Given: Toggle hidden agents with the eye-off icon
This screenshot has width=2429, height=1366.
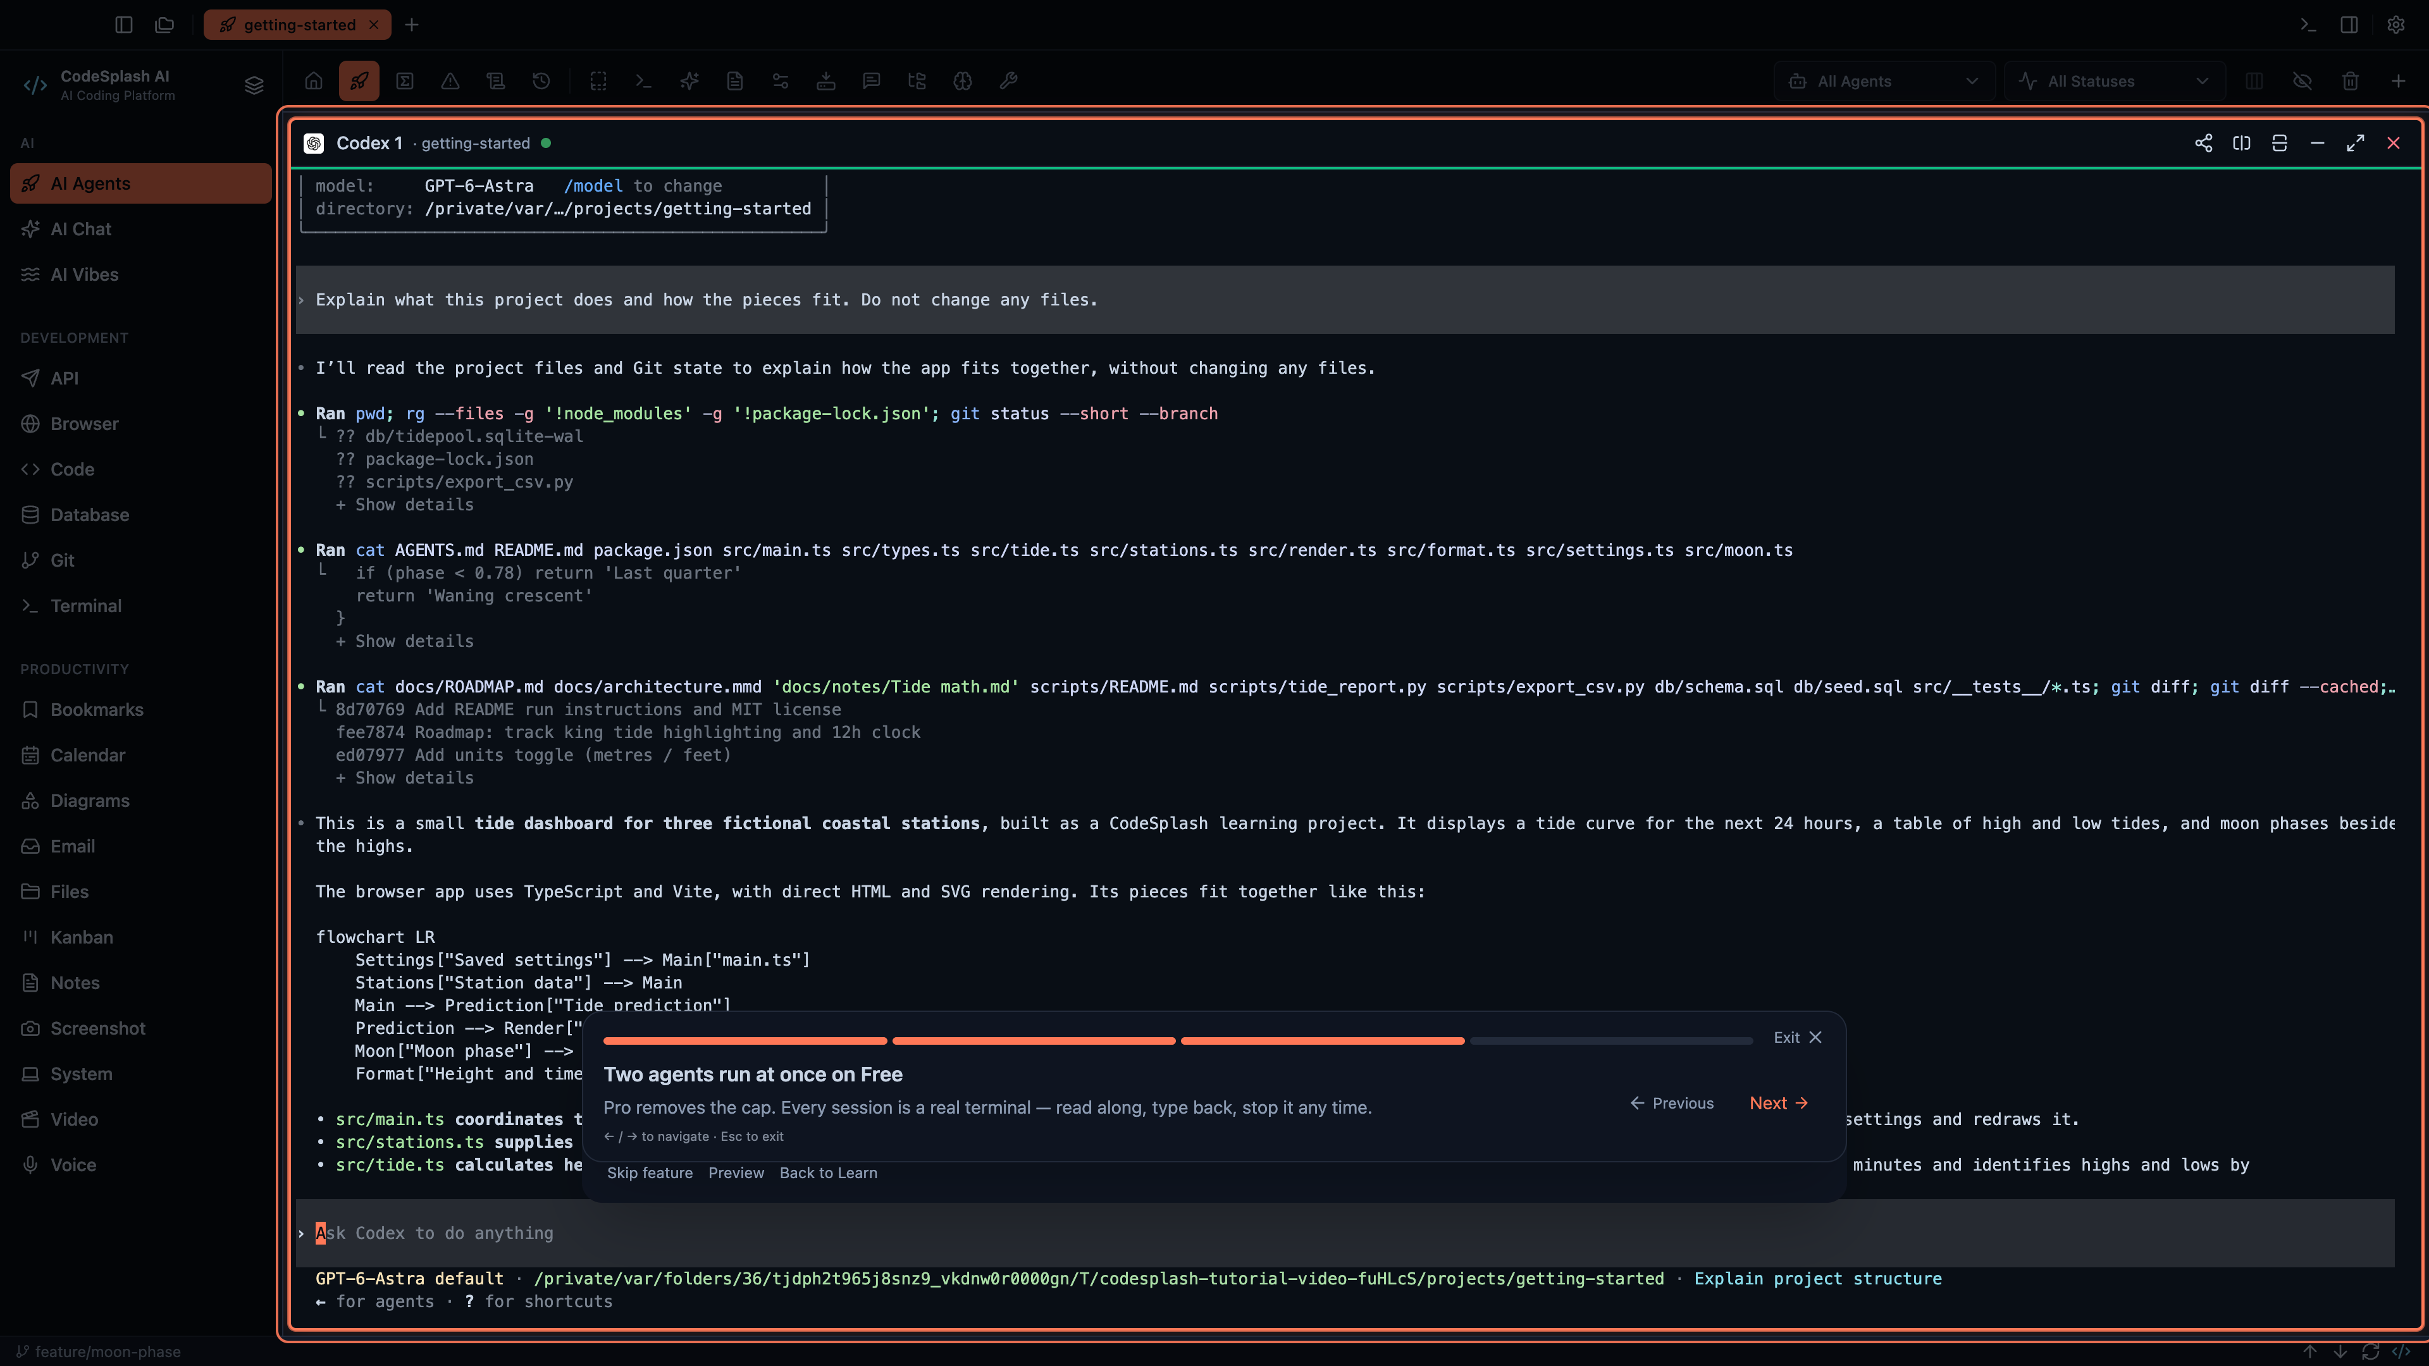Looking at the screenshot, I should (x=2302, y=81).
